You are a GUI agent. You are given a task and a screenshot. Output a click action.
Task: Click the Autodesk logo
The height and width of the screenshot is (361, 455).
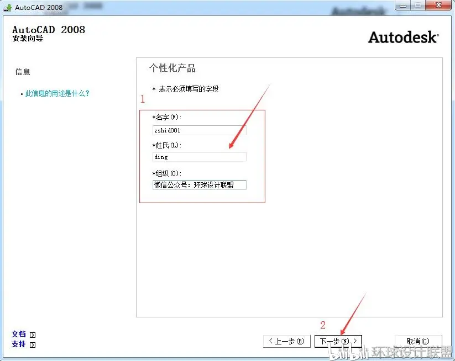pos(404,38)
